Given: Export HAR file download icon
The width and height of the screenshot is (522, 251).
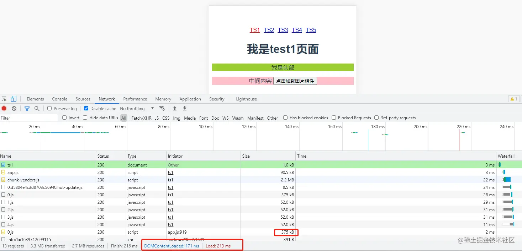Looking at the screenshot, I should pos(185,108).
